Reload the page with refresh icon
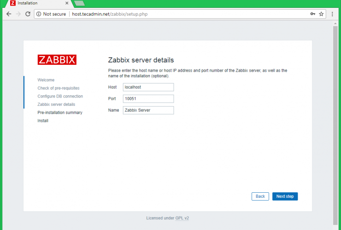This screenshot has height=230, width=341. pos(28,14)
